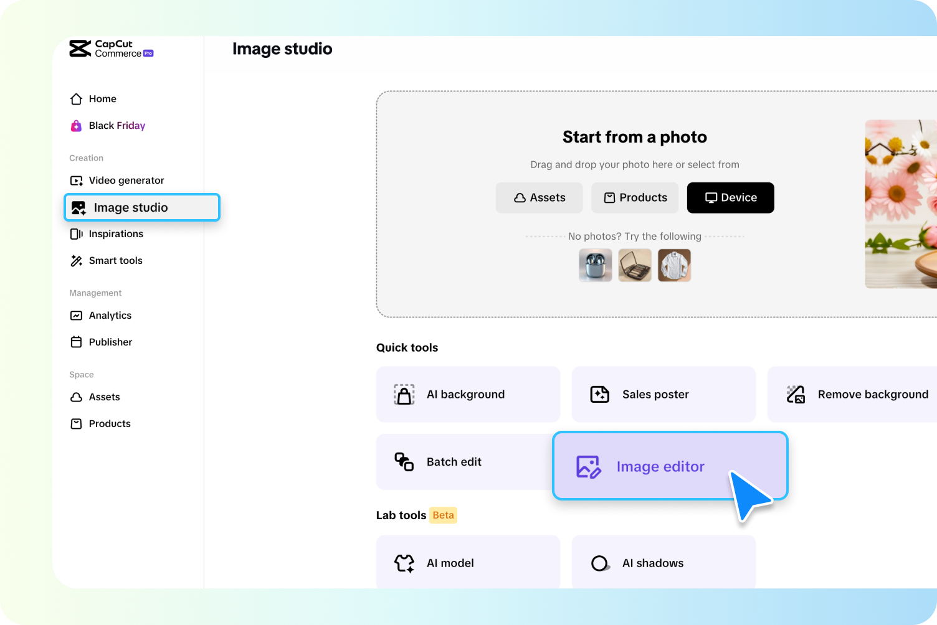
Task: Go to the Black Friday section
Action: pyautogui.click(x=117, y=125)
